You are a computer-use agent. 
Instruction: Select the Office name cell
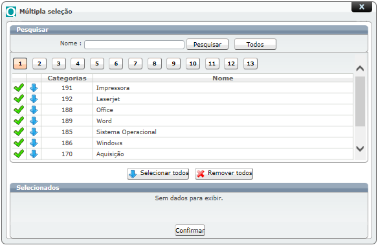[223, 110]
